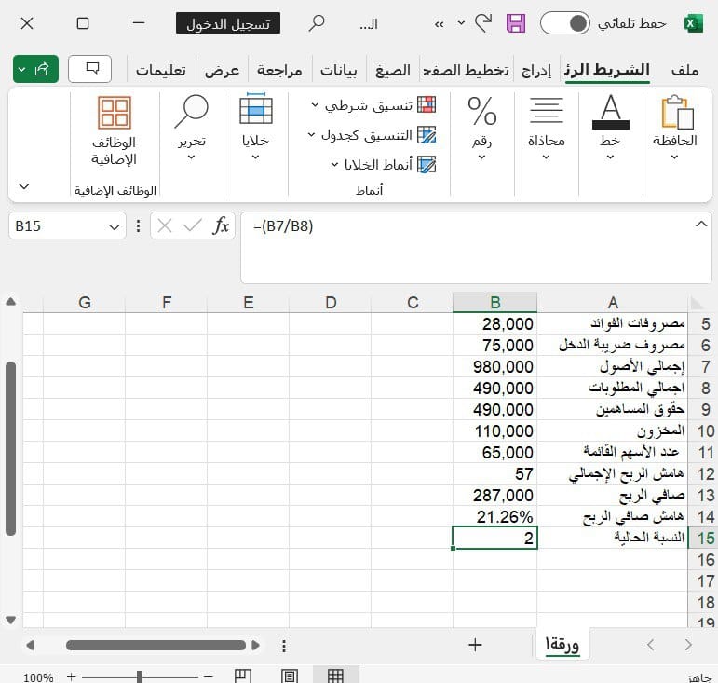Viewport: 718px width, 683px height.
Task: Select cell B14 showing 21.26%
Action: click(x=495, y=517)
